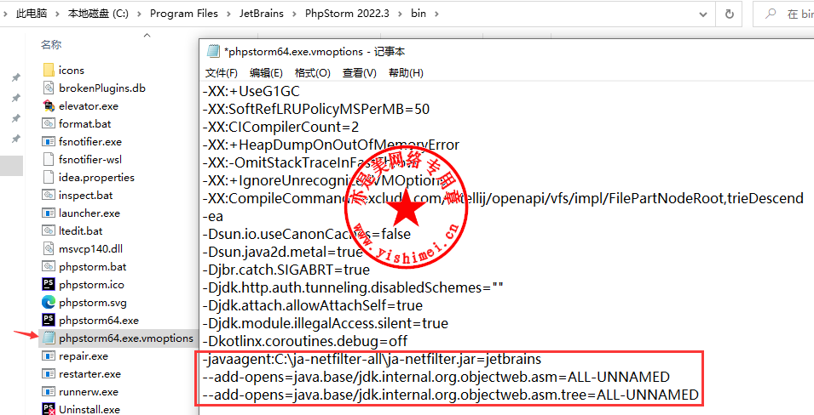
Task: Go to Program Files in address bar
Action: [184, 14]
